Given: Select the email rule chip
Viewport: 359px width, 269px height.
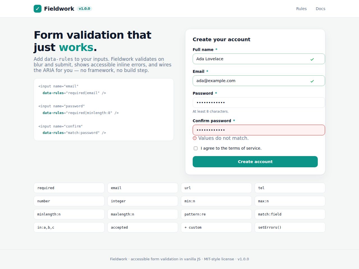Looking at the screenshot, I should click(x=143, y=188).
